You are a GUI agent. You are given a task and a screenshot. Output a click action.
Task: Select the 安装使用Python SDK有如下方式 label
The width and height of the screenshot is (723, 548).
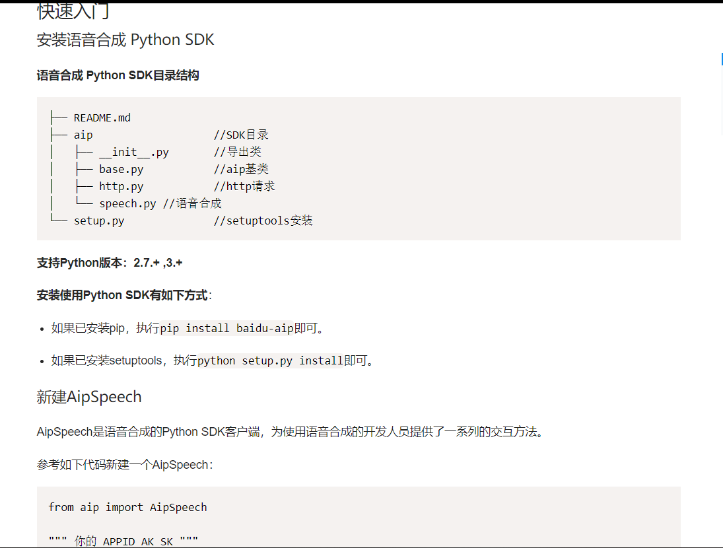(122, 295)
